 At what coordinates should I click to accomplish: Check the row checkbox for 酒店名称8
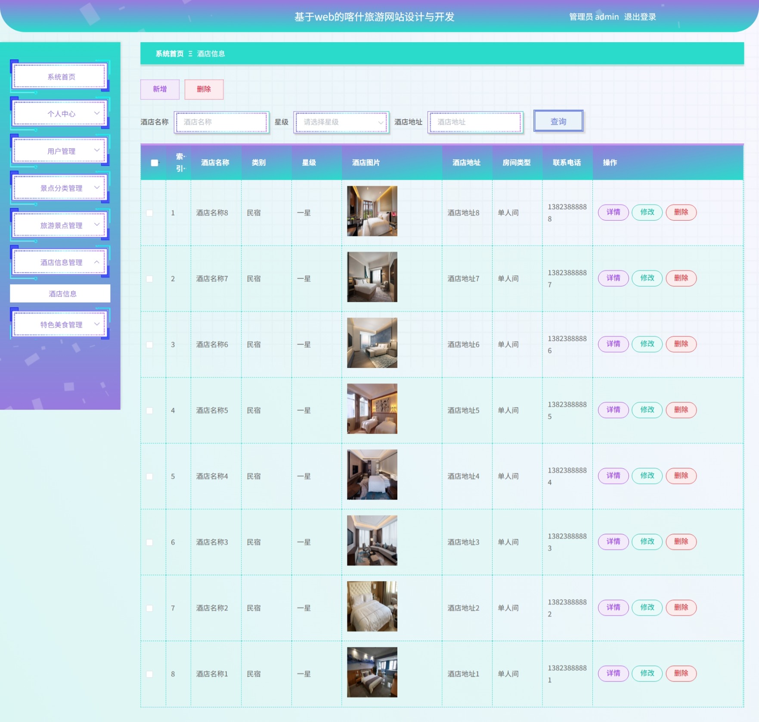(149, 213)
